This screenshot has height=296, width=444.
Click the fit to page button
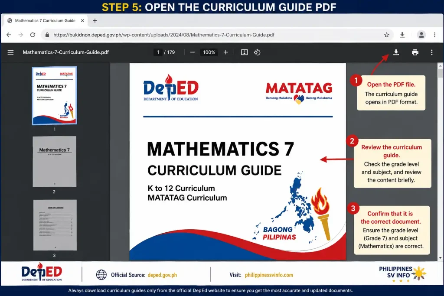(244, 52)
